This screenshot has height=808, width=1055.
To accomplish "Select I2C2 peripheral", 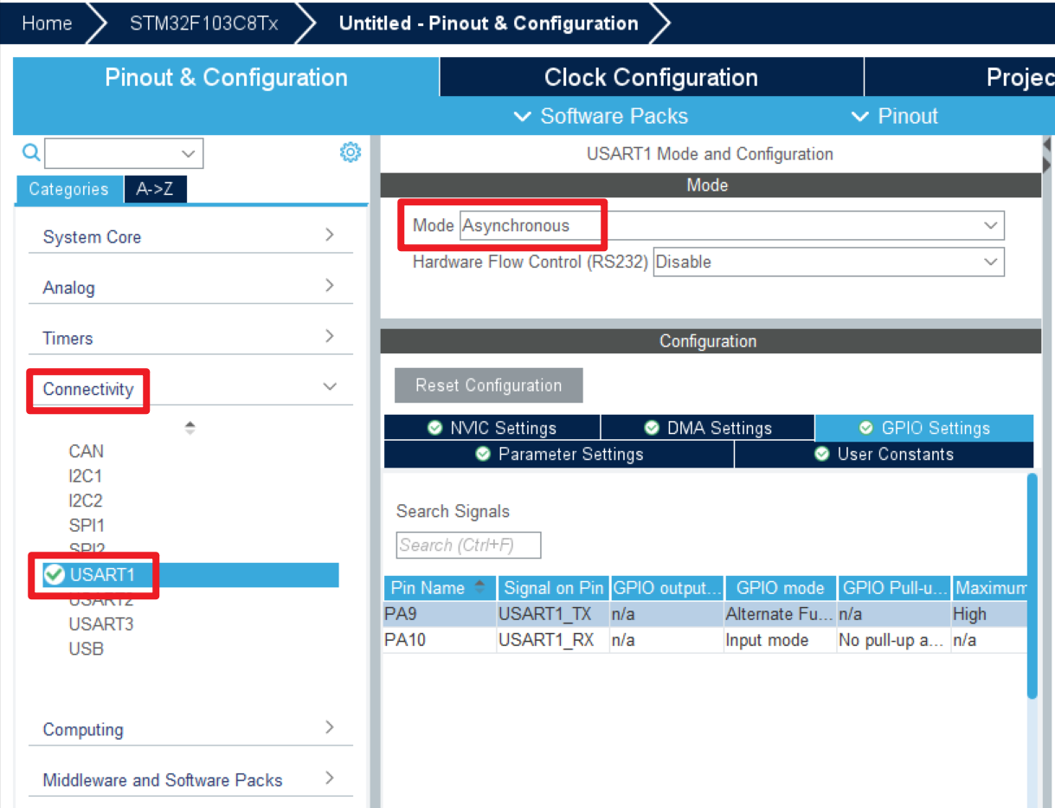I will [x=86, y=501].
